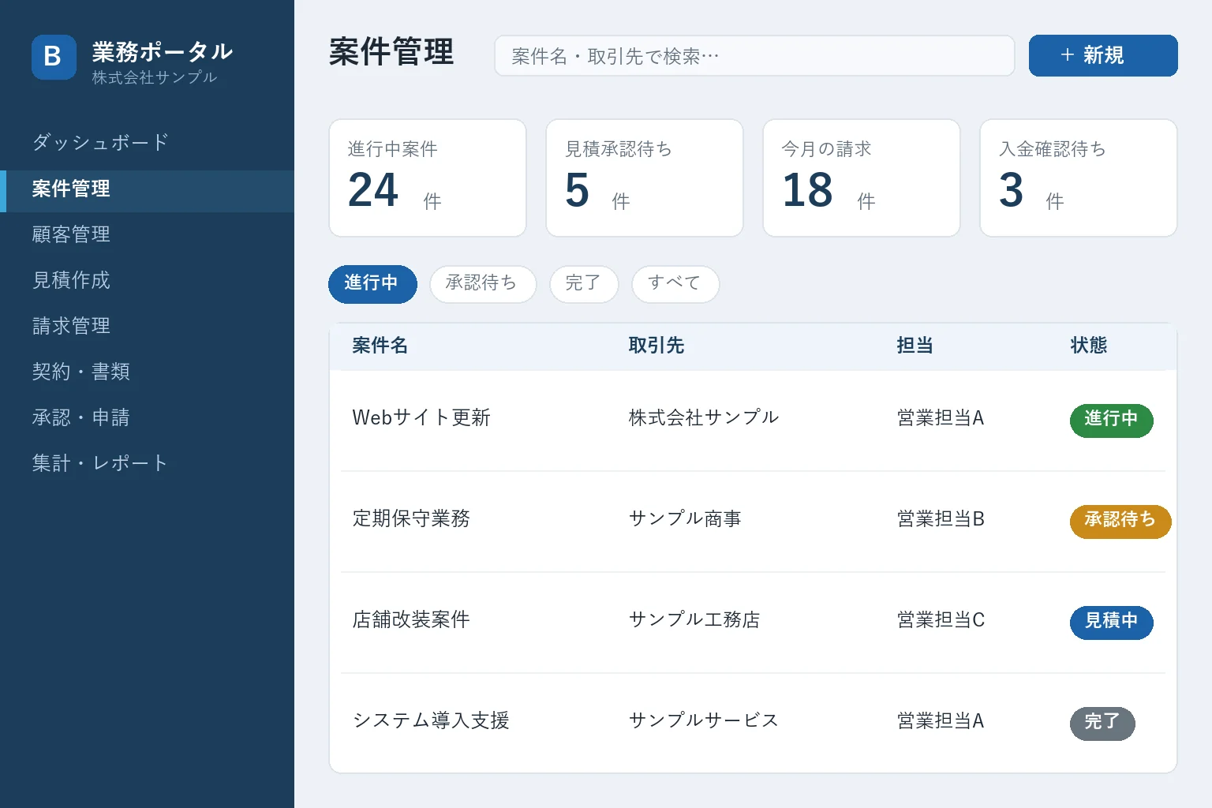
Task: Click the green 進行中 status badge
Action: point(1111,420)
